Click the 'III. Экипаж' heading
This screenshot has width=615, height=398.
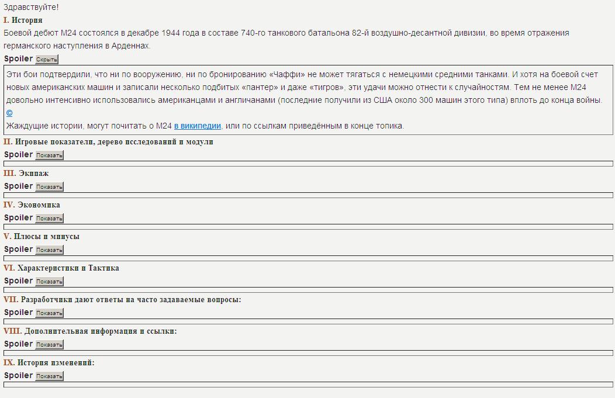pos(26,174)
